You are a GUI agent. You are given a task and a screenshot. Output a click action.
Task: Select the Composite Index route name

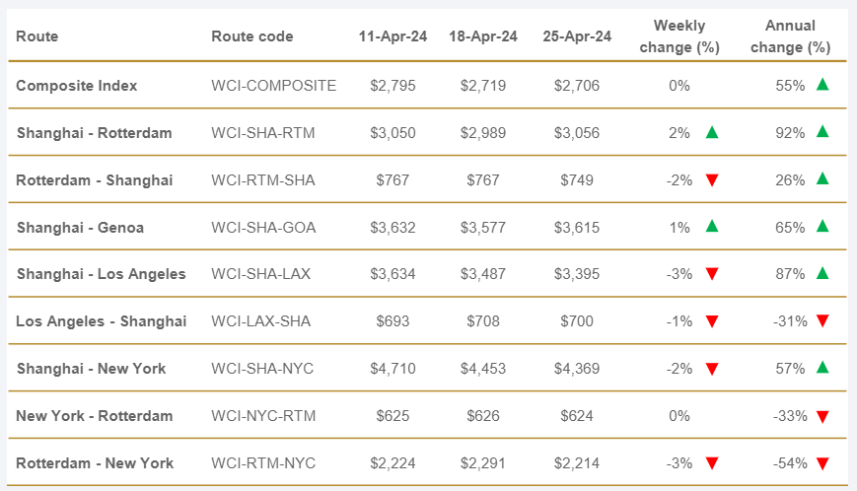pos(77,86)
